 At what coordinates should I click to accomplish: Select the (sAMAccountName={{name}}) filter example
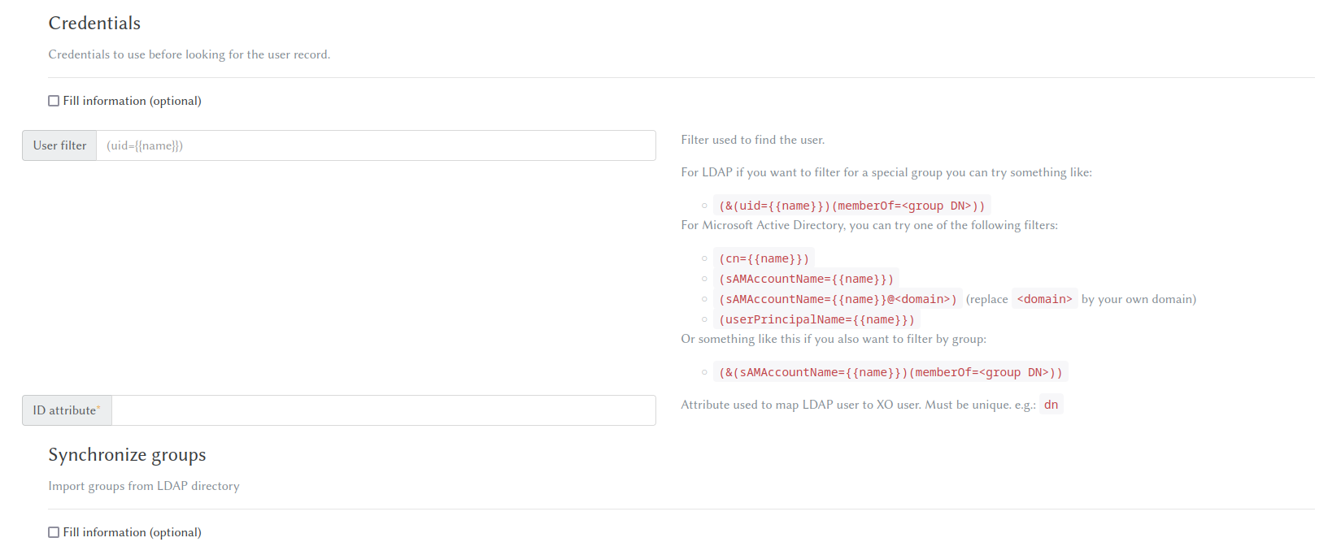[x=806, y=279]
